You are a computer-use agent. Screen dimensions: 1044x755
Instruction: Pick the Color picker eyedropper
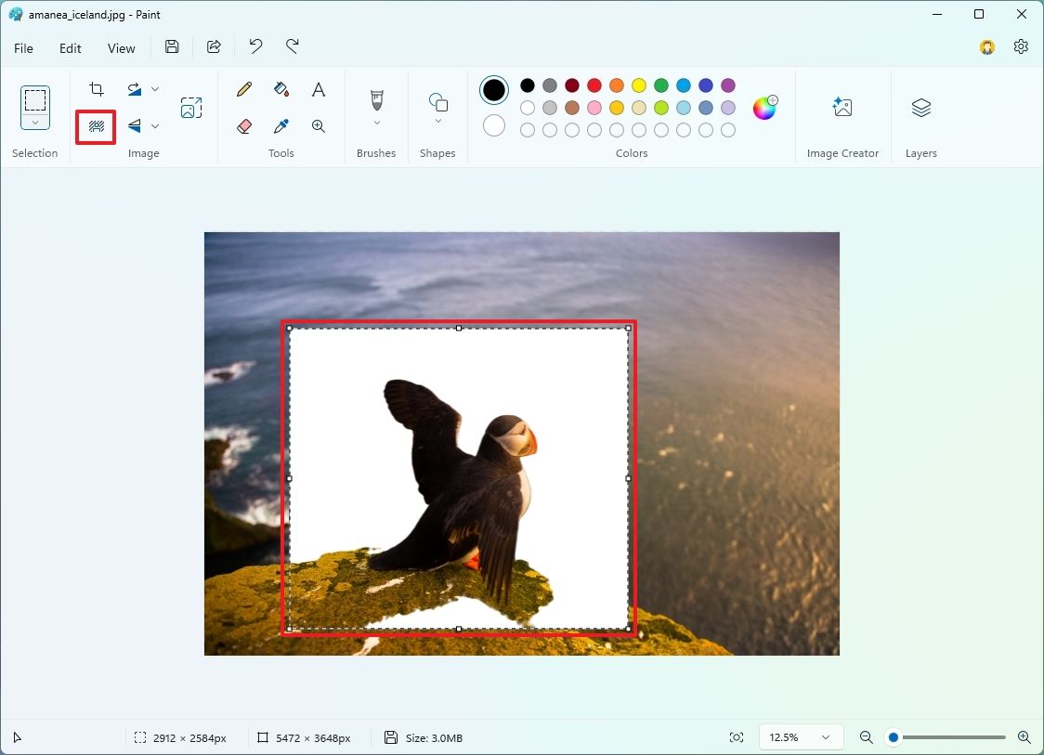point(281,125)
